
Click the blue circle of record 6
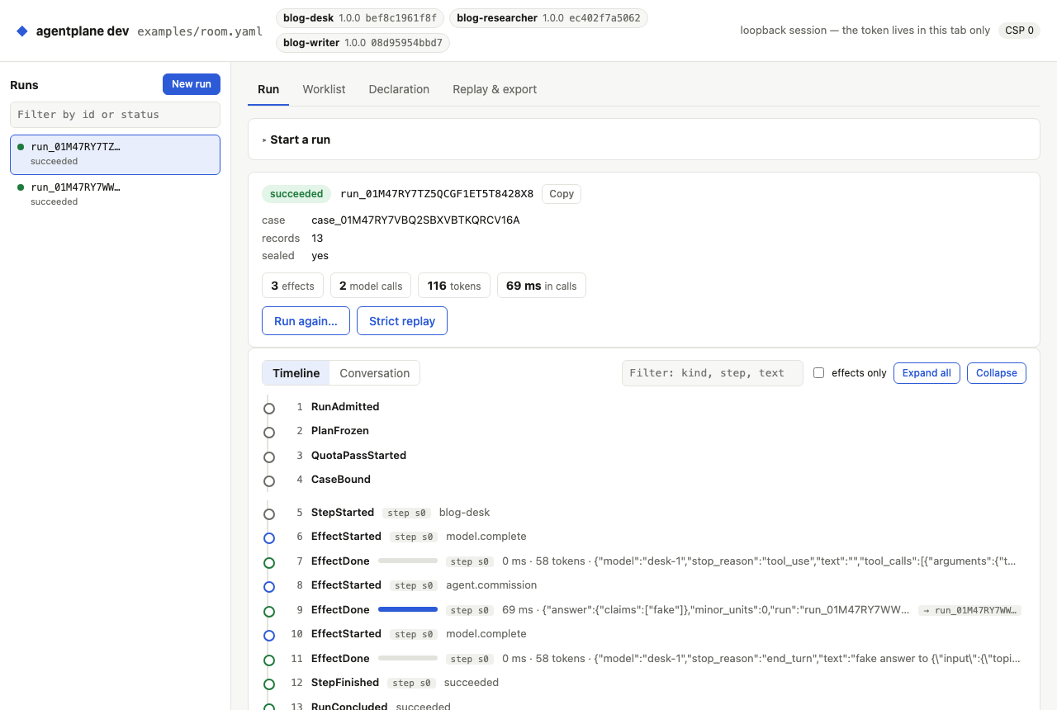269,537
